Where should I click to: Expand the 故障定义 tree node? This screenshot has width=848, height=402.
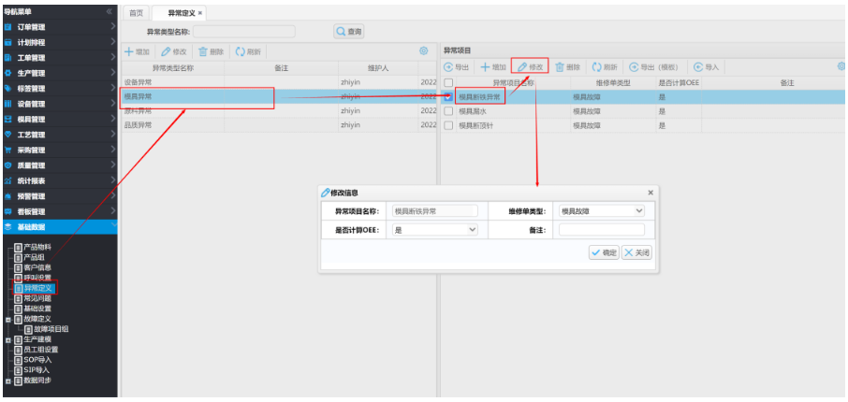click(x=7, y=319)
